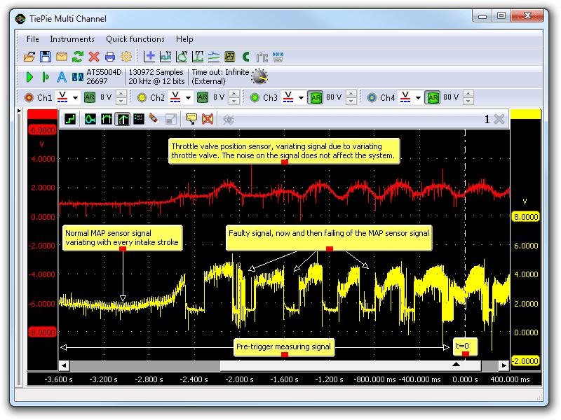Select the t=0 comment label

pos(465,346)
